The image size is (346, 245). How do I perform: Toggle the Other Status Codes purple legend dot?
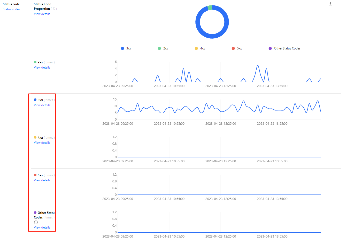coord(270,48)
